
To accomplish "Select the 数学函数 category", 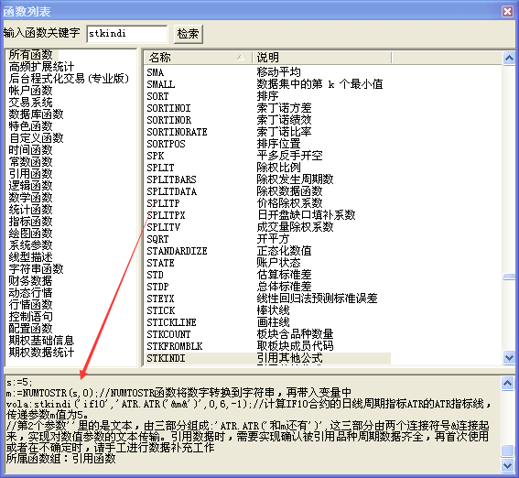I will (31, 198).
